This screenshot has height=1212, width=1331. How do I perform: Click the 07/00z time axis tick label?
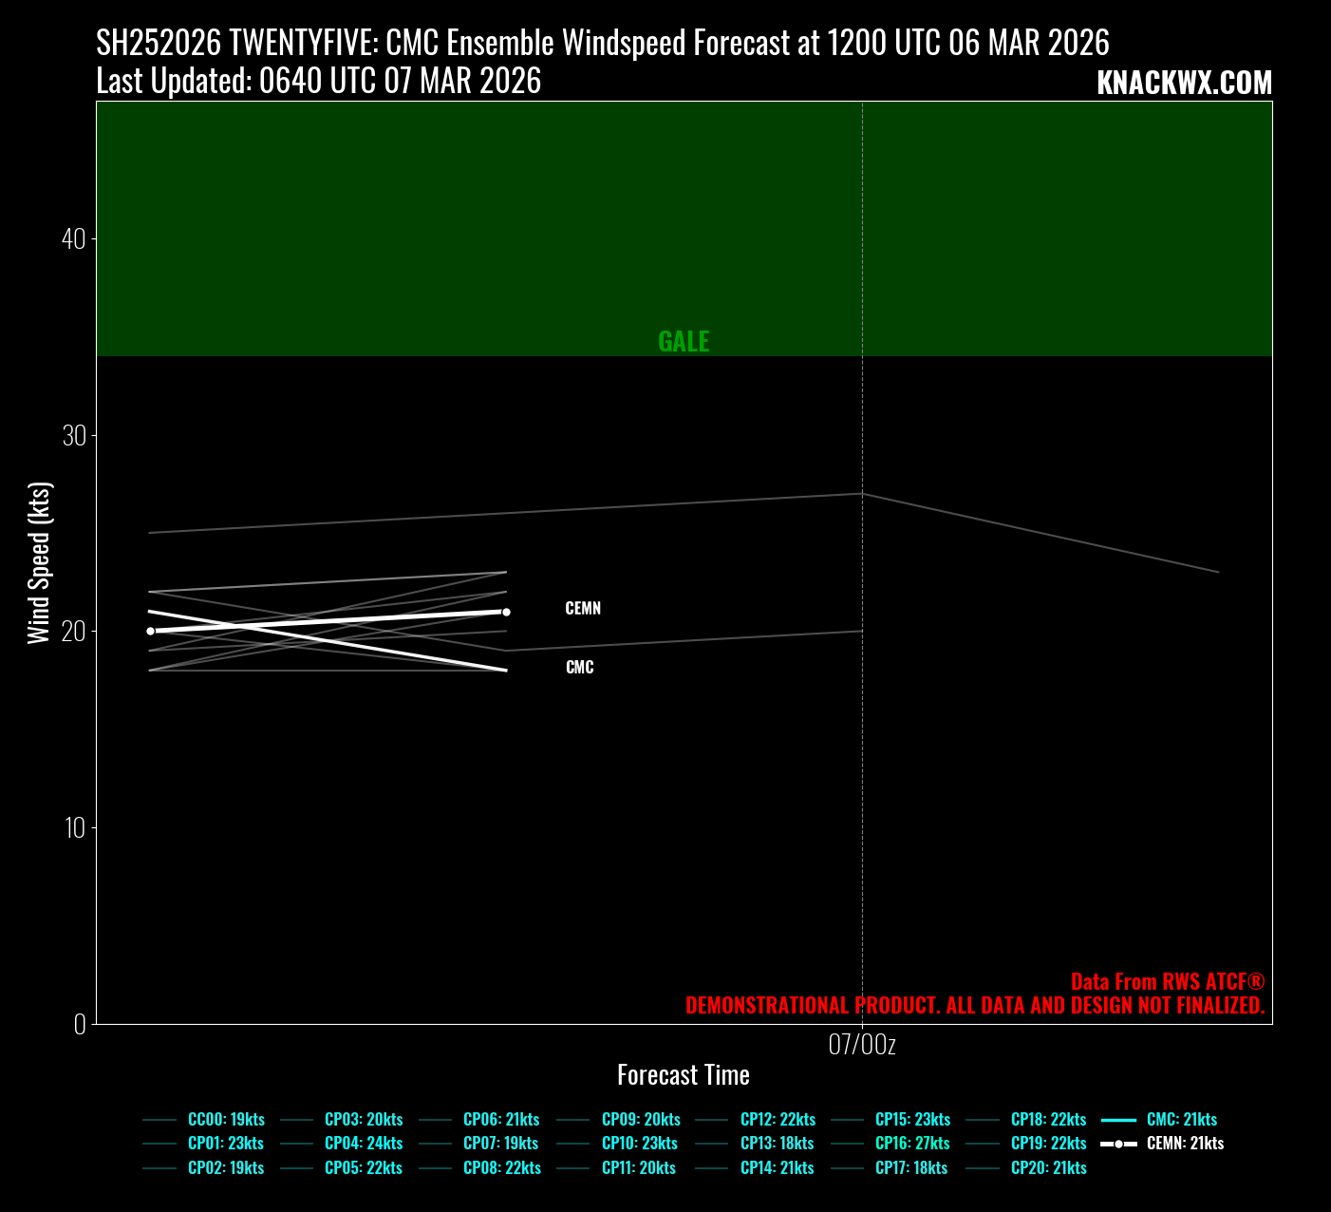tap(862, 1045)
